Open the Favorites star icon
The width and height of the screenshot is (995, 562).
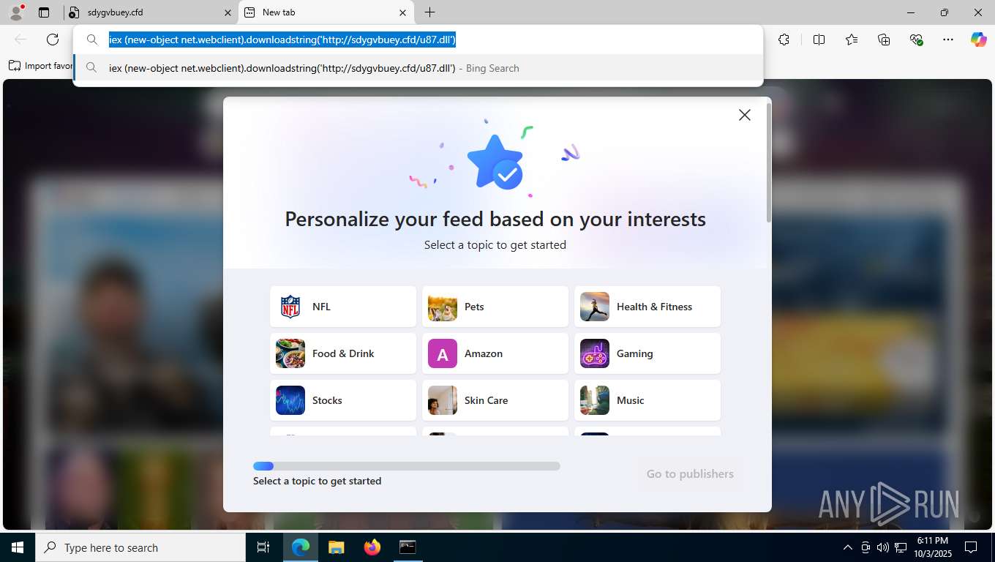(x=852, y=40)
